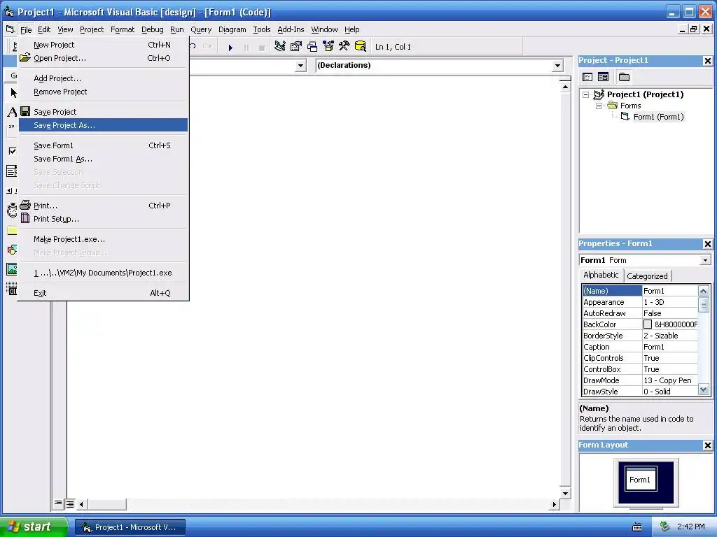Open the Data View Window toolbar icon
This screenshot has height=537, width=717.
click(361, 47)
